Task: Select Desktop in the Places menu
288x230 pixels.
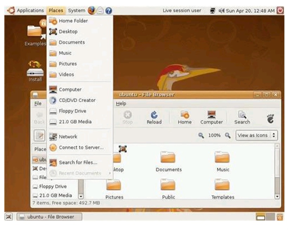Action: (80, 32)
